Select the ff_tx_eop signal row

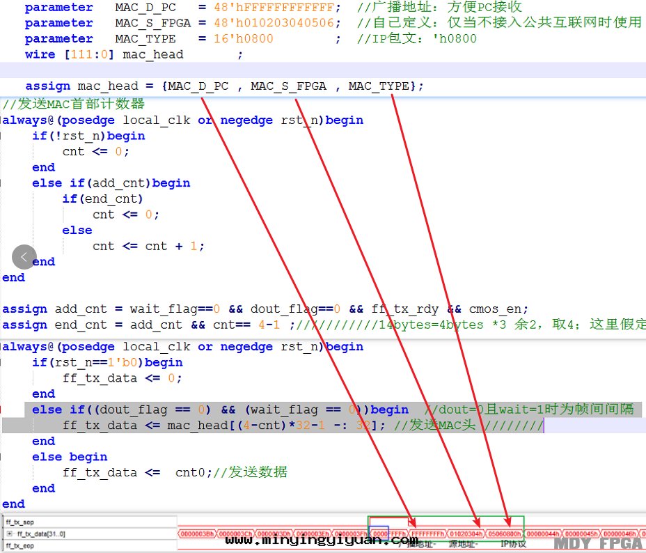pos(20,545)
